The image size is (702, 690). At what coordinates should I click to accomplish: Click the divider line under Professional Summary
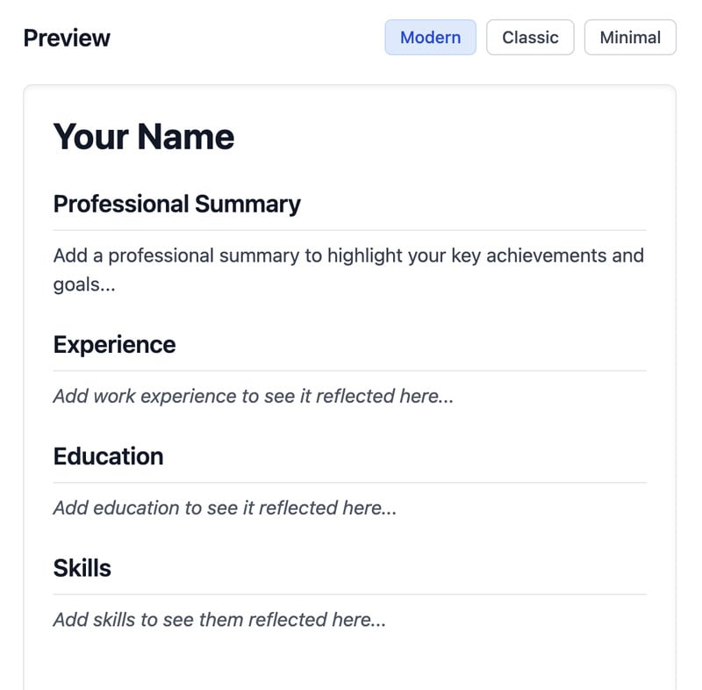[349, 230]
